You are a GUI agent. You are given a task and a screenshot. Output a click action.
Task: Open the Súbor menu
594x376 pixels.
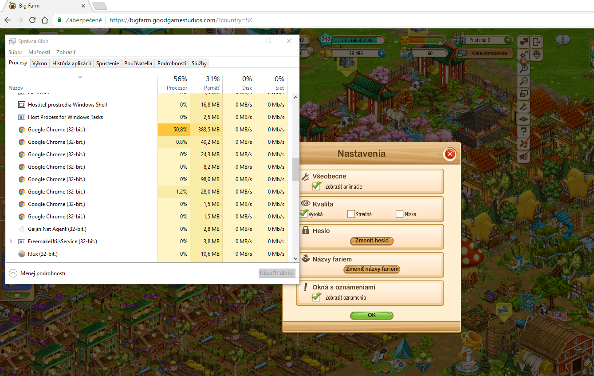[16, 52]
